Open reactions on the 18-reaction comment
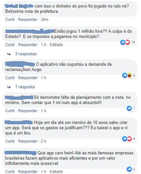 pyautogui.click(x=128, y=42)
